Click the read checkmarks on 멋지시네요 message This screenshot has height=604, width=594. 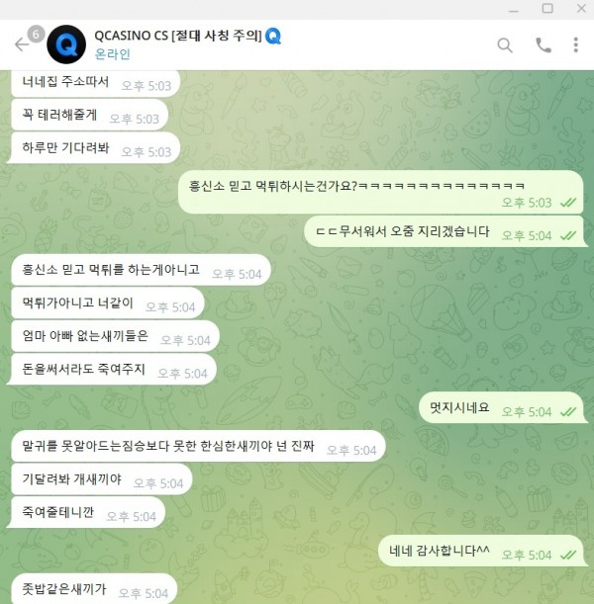568,412
